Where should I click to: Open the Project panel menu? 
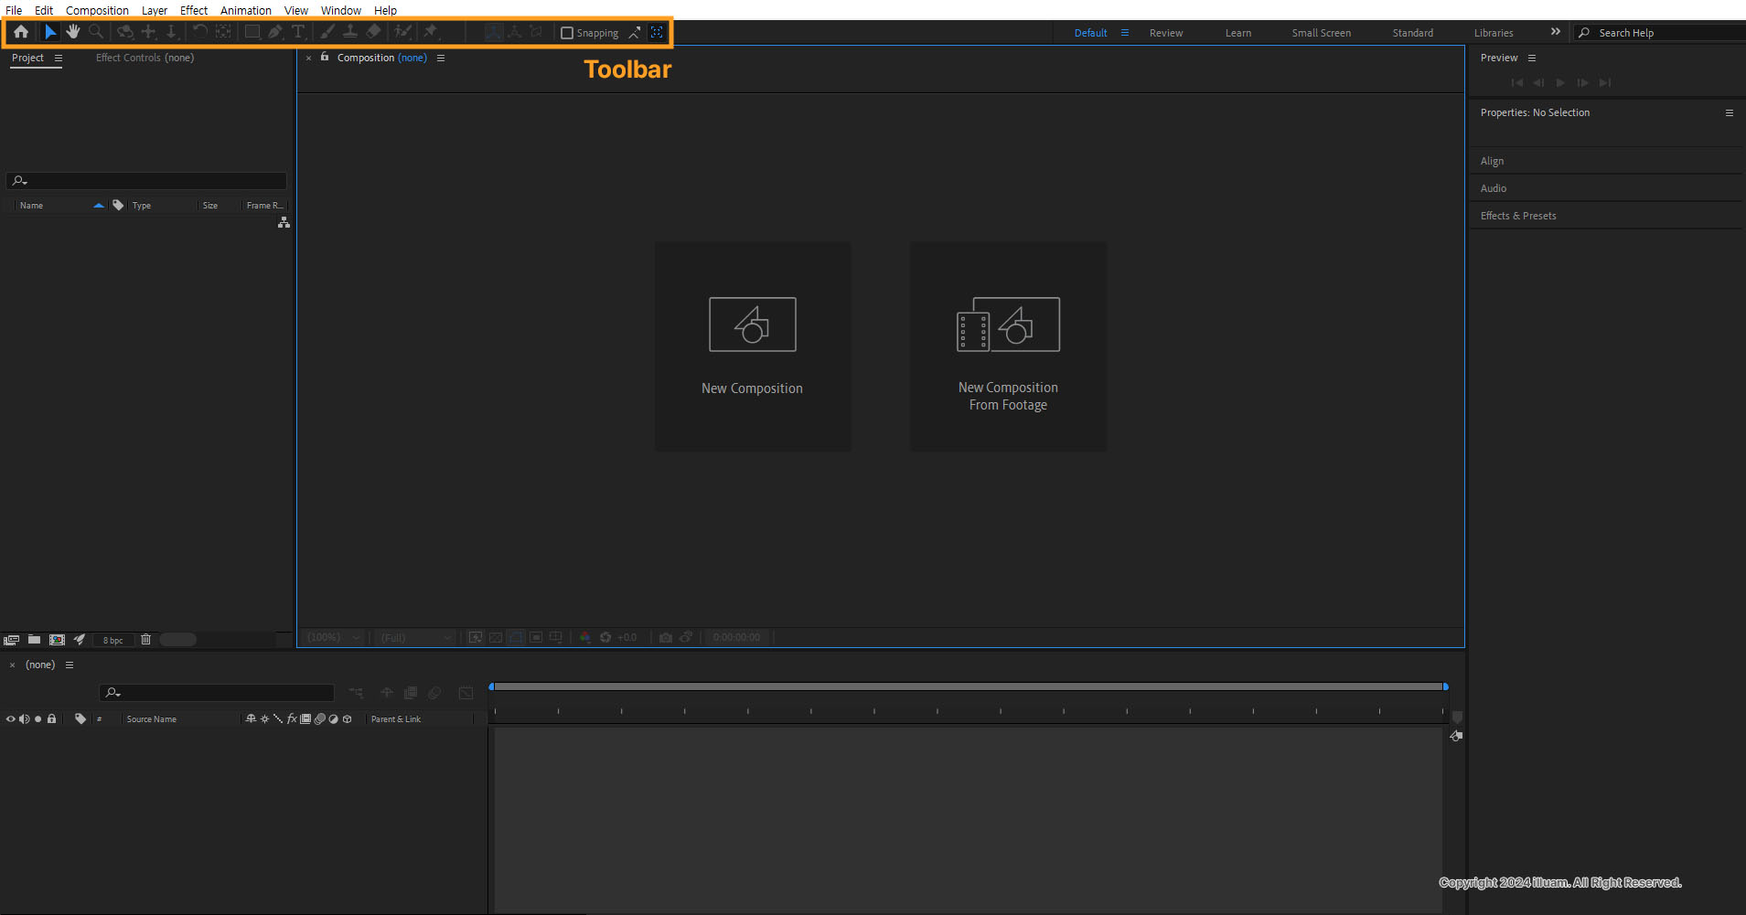coord(59,58)
